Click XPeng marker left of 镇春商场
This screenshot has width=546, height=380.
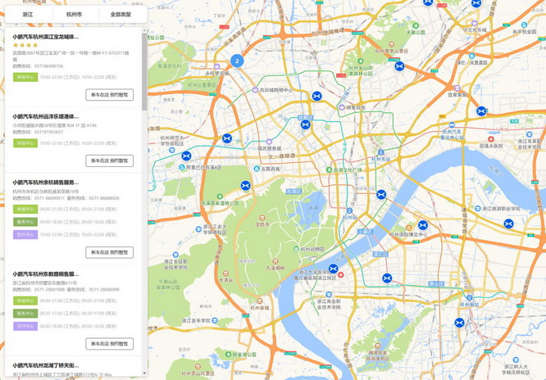(316, 96)
